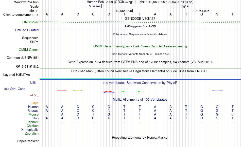Click the faded T in the Mouse row
Viewport: 241px width, 147px height.
coord(93,115)
